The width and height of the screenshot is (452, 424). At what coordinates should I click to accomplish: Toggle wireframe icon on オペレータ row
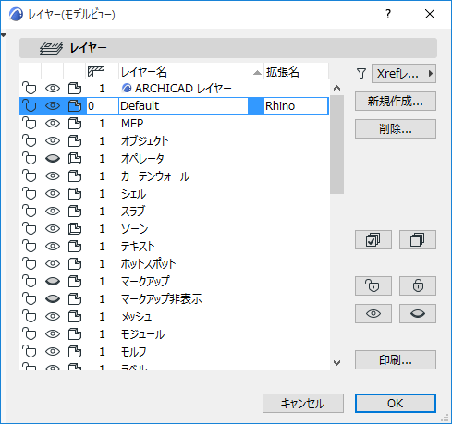tap(75, 159)
